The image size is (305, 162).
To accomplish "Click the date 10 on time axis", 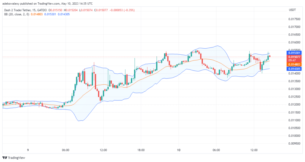I will coord(179,150).
